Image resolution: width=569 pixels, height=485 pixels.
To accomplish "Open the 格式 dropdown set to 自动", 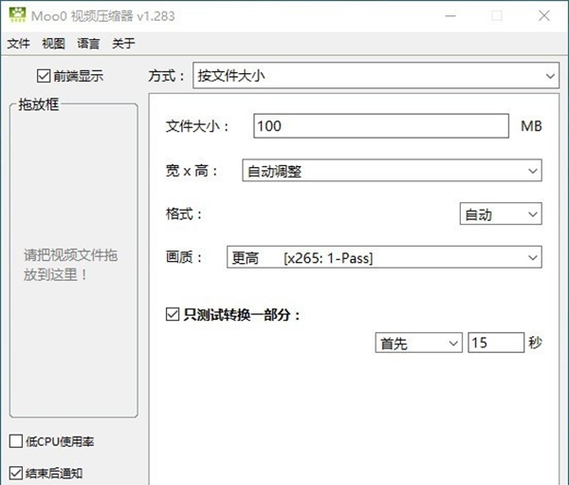I will pos(501,214).
